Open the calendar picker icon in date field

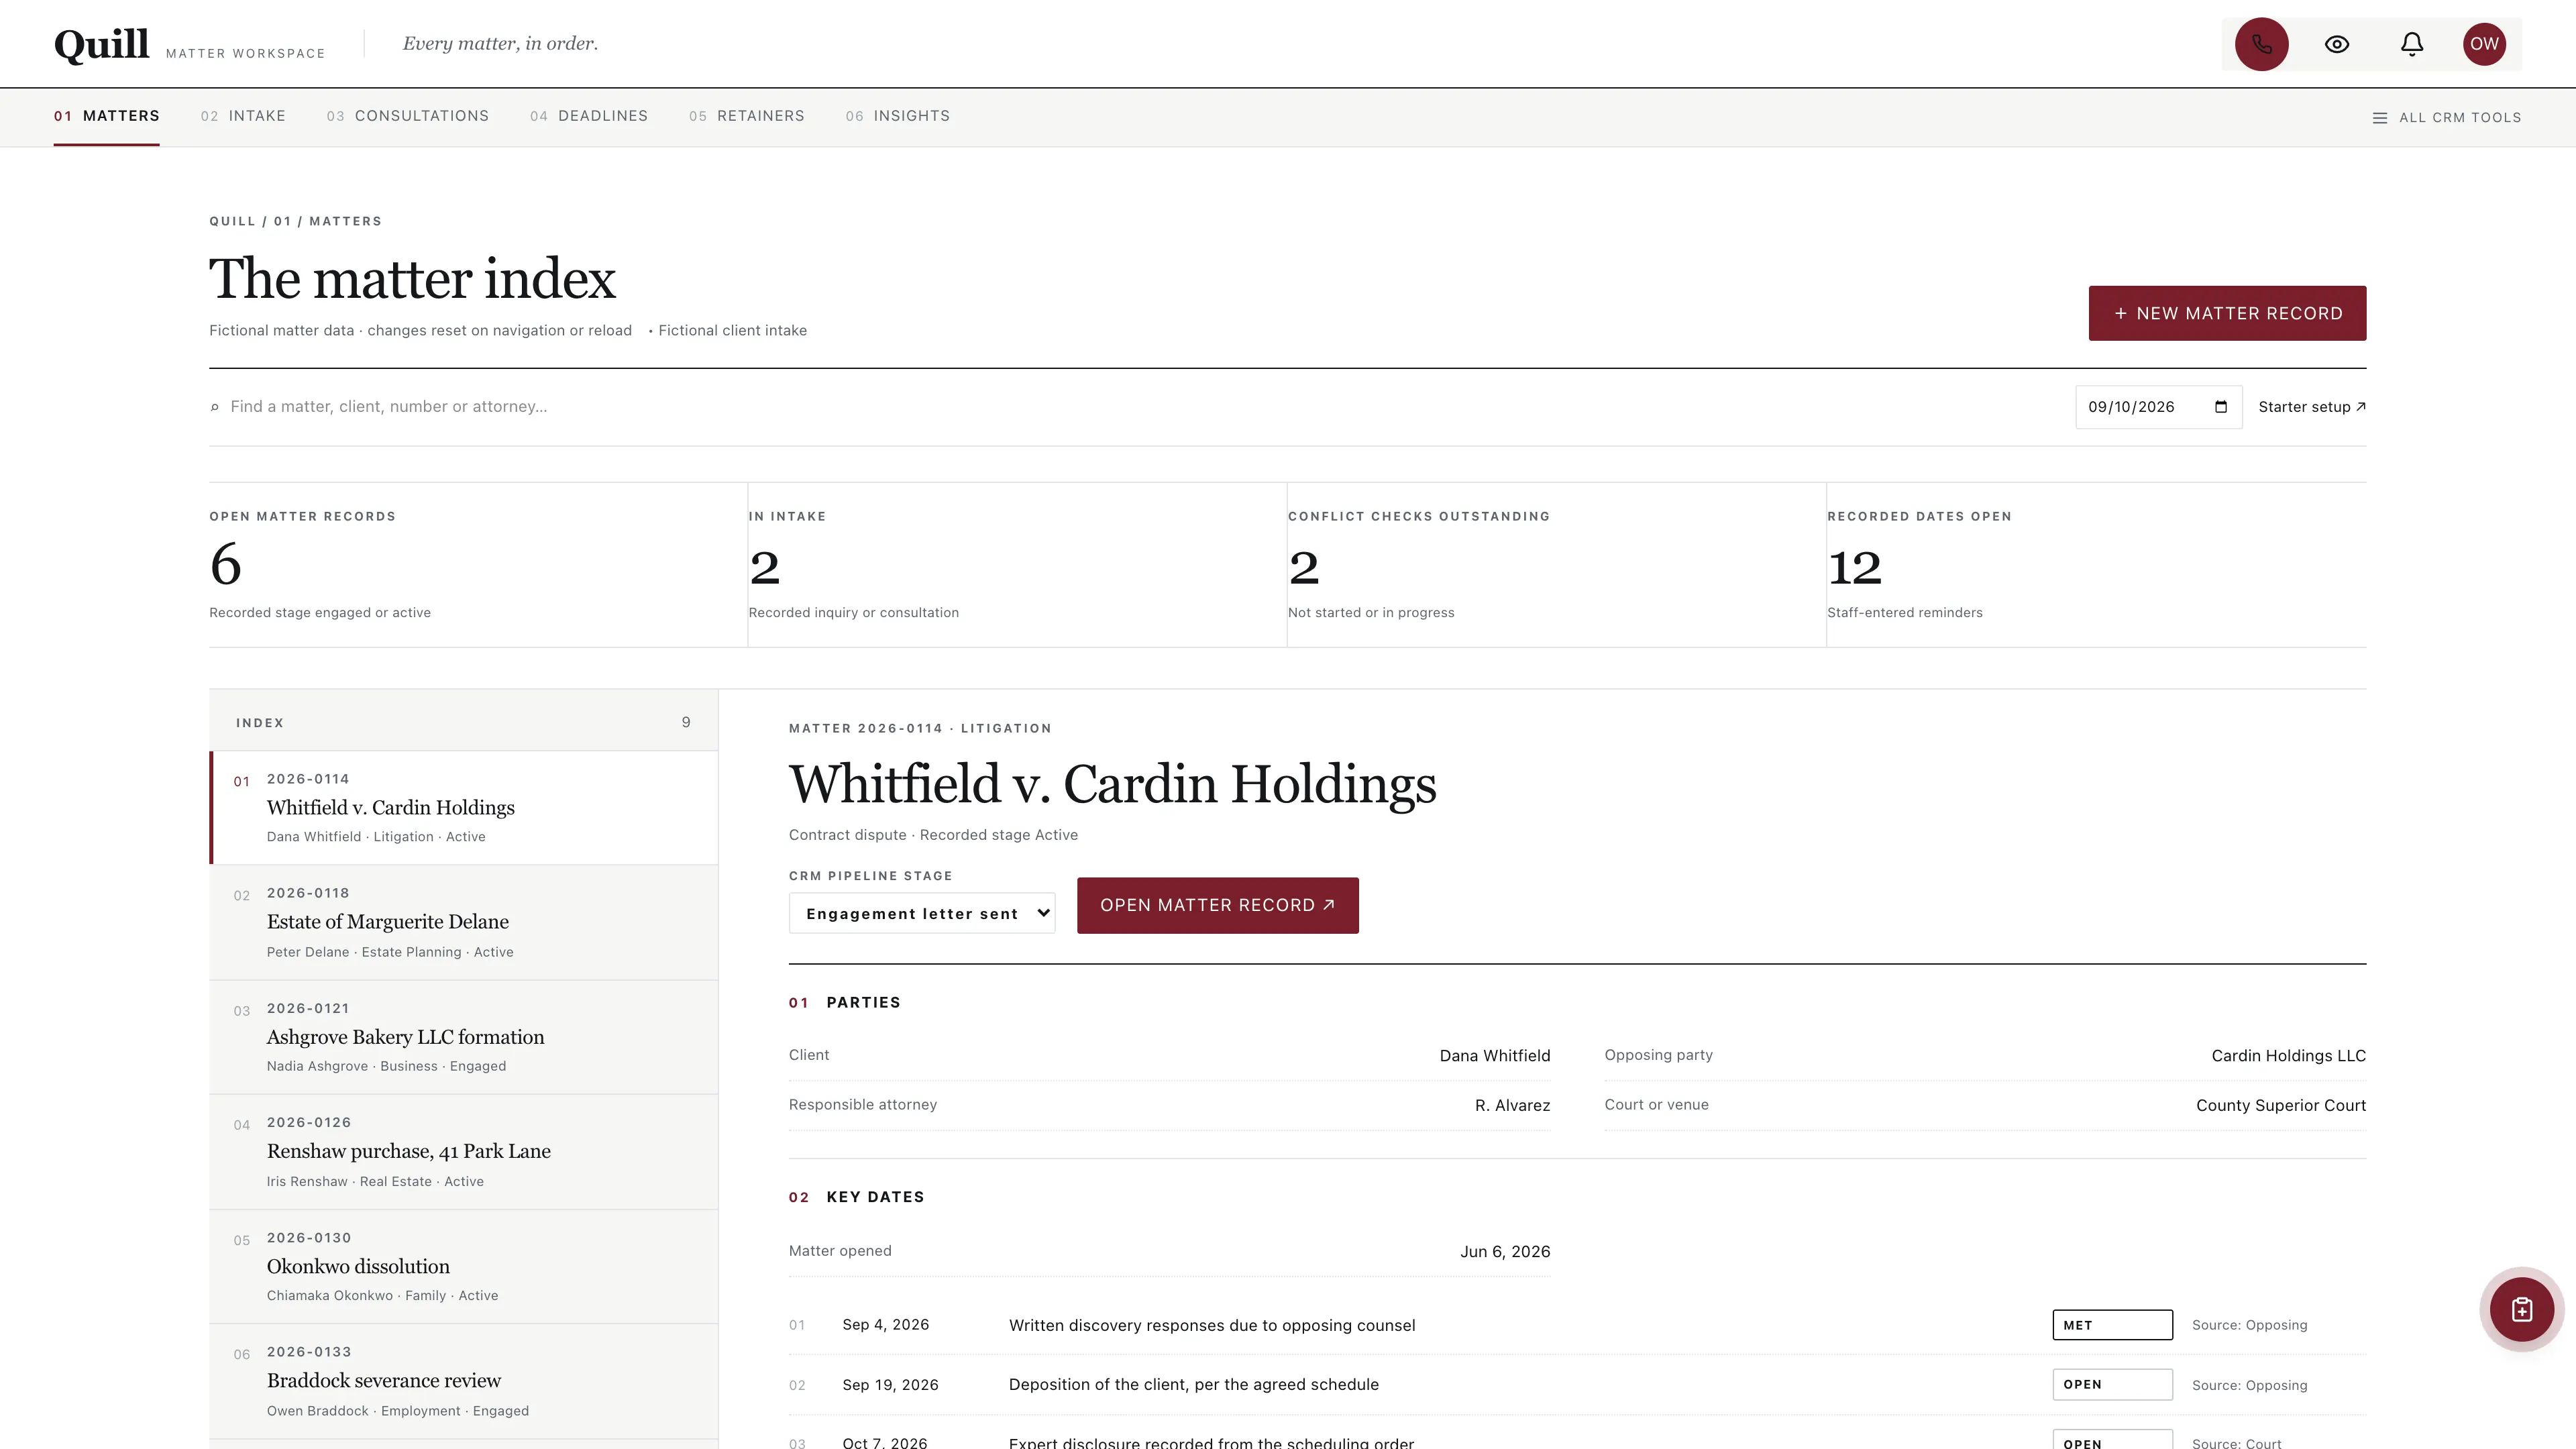[2220, 407]
